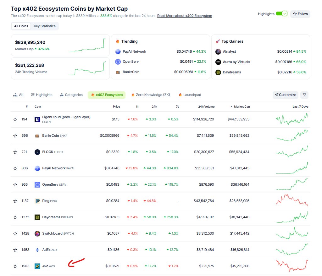Sort table by Price column
Image resolution: width=322 pixels, height=276 pixels.
click(x=116, y=107)
